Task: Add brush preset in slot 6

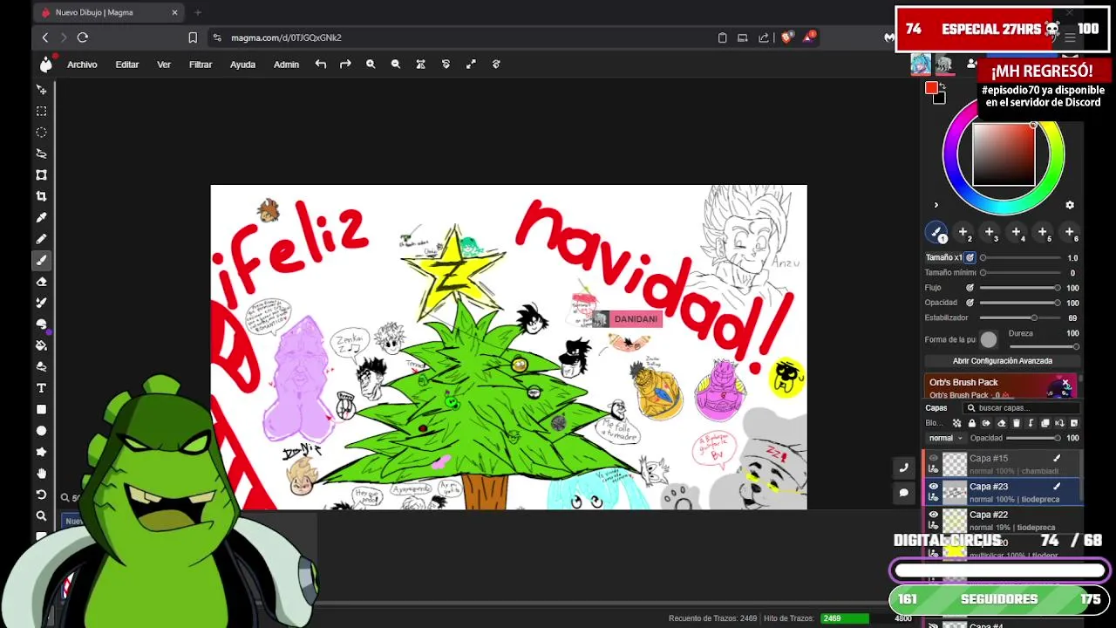Action: [x=1070, y=233]
